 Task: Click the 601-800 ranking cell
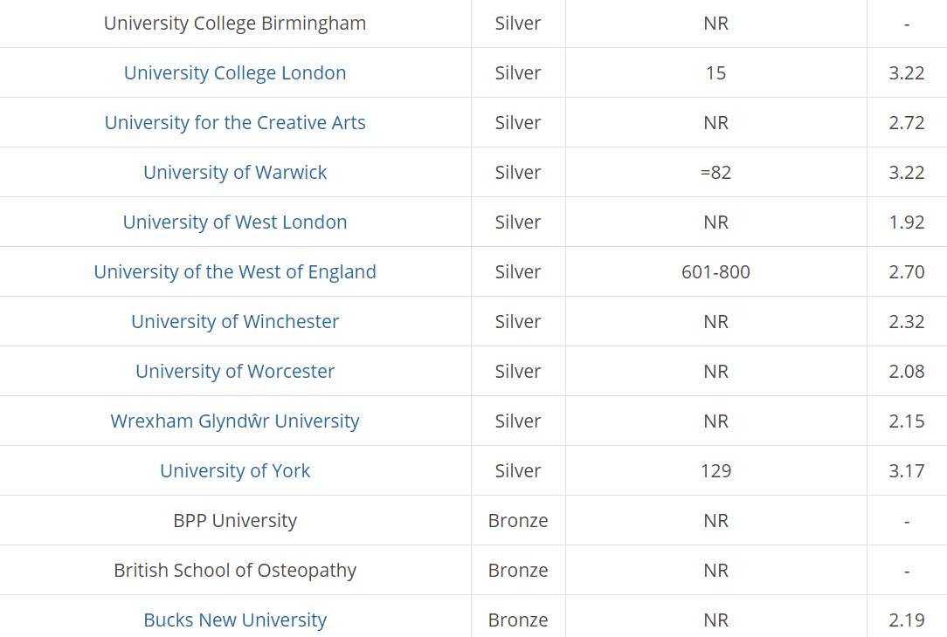click(x=715, y=272)
